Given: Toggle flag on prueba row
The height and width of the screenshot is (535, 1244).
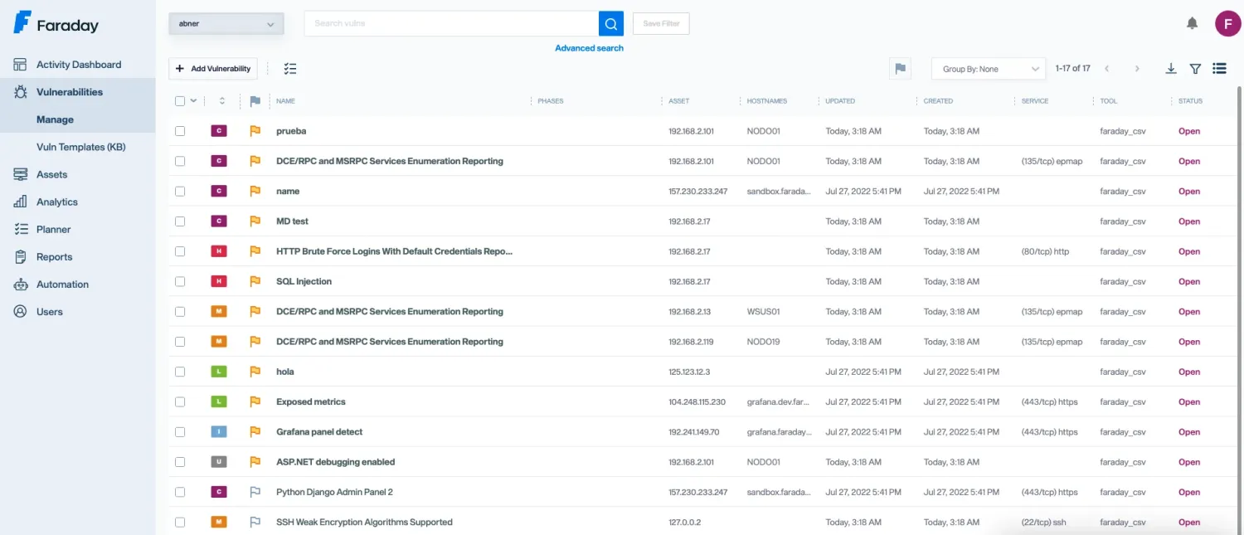Looking at the screenshot, I should 255,131.
